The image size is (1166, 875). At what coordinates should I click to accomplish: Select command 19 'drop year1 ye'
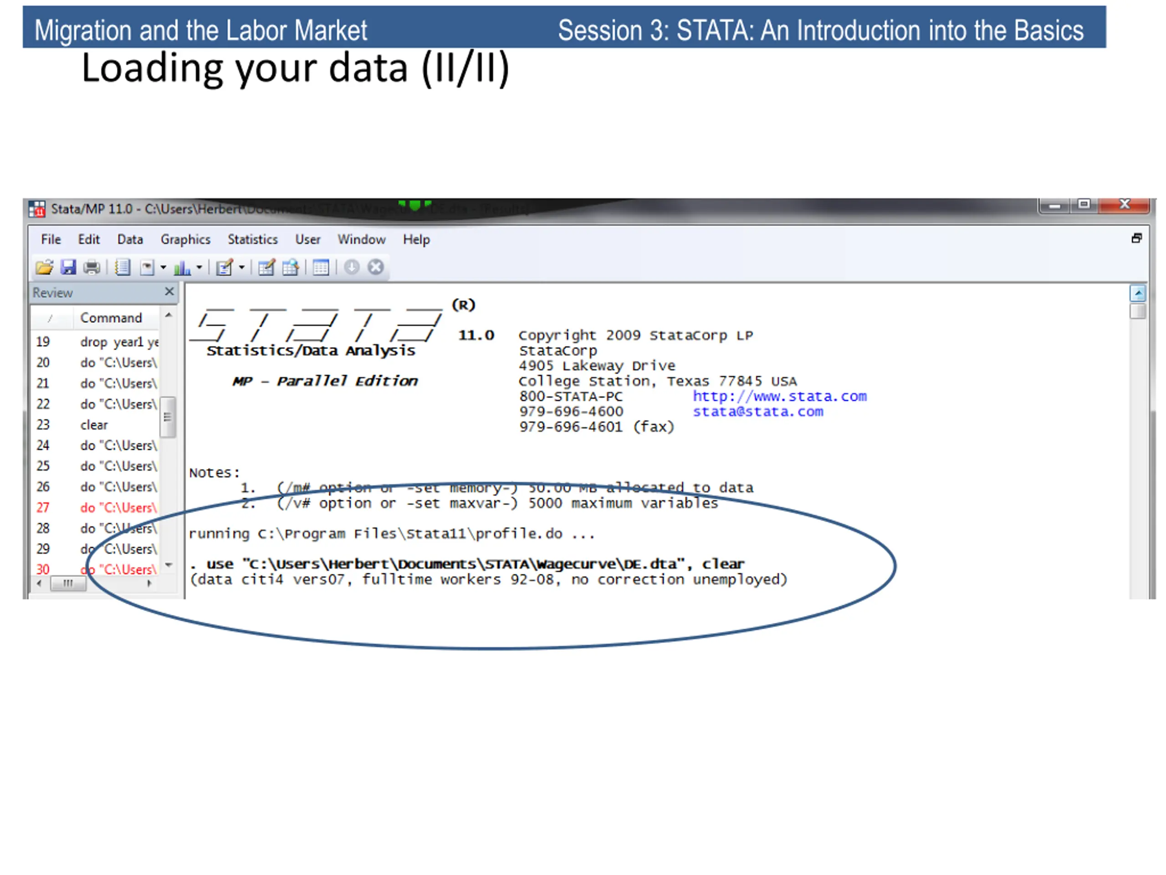[95, 342]
